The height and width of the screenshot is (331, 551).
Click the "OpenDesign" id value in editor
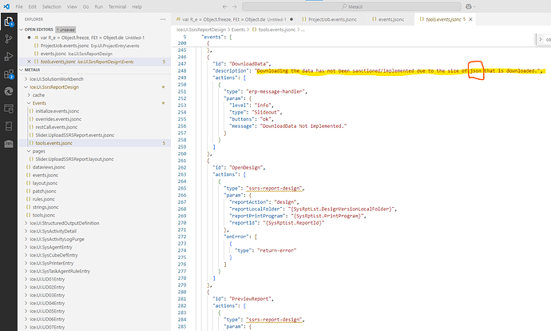[246, 167]
